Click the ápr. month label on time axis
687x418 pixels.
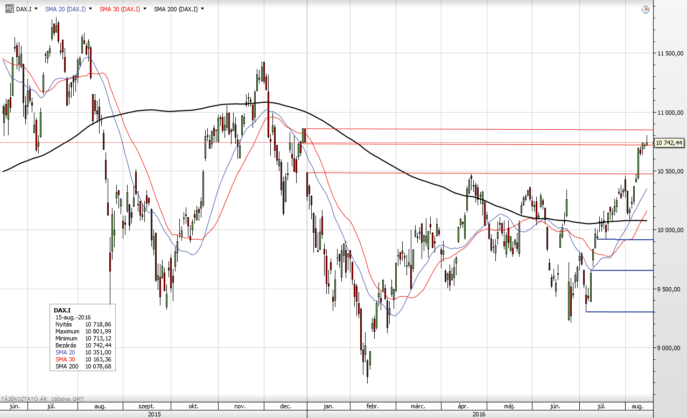pos(462,406)
